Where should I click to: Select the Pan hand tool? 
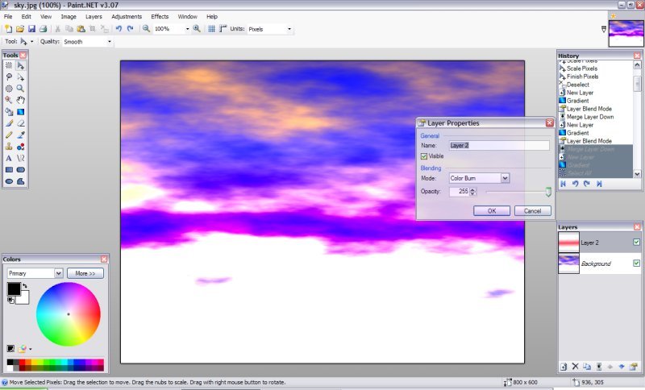(x=20, y=100)
